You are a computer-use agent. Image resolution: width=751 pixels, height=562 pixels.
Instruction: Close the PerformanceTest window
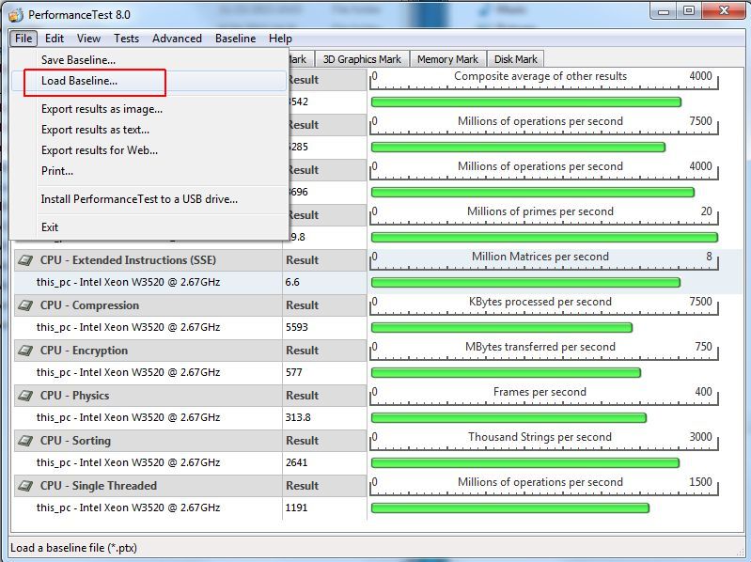pos(724,11)
